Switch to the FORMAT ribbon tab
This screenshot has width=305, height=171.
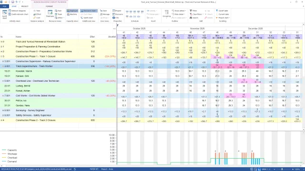point(50,6)
